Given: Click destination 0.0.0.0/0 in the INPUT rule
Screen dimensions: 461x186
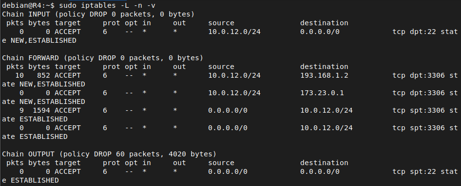Looking at the screenshot, I should [x=320, y=32].
